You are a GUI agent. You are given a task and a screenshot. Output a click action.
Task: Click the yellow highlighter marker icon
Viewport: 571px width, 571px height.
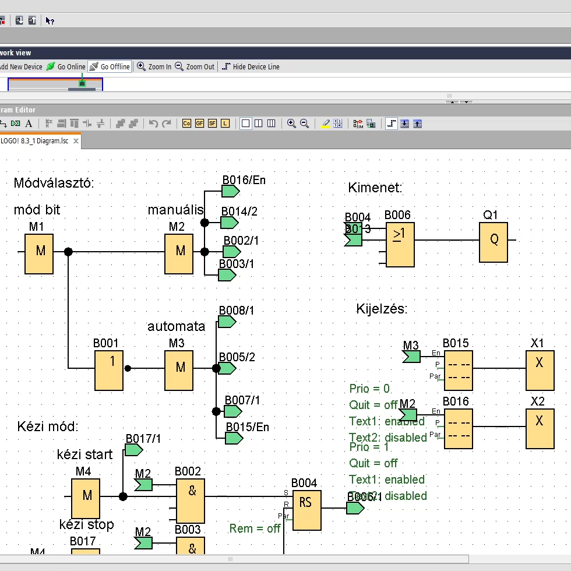(326, 124)
